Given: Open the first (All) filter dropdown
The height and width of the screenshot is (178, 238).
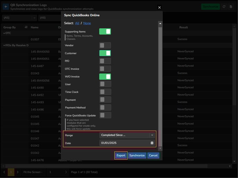Looking at the screenshot, I should point(19,18).
